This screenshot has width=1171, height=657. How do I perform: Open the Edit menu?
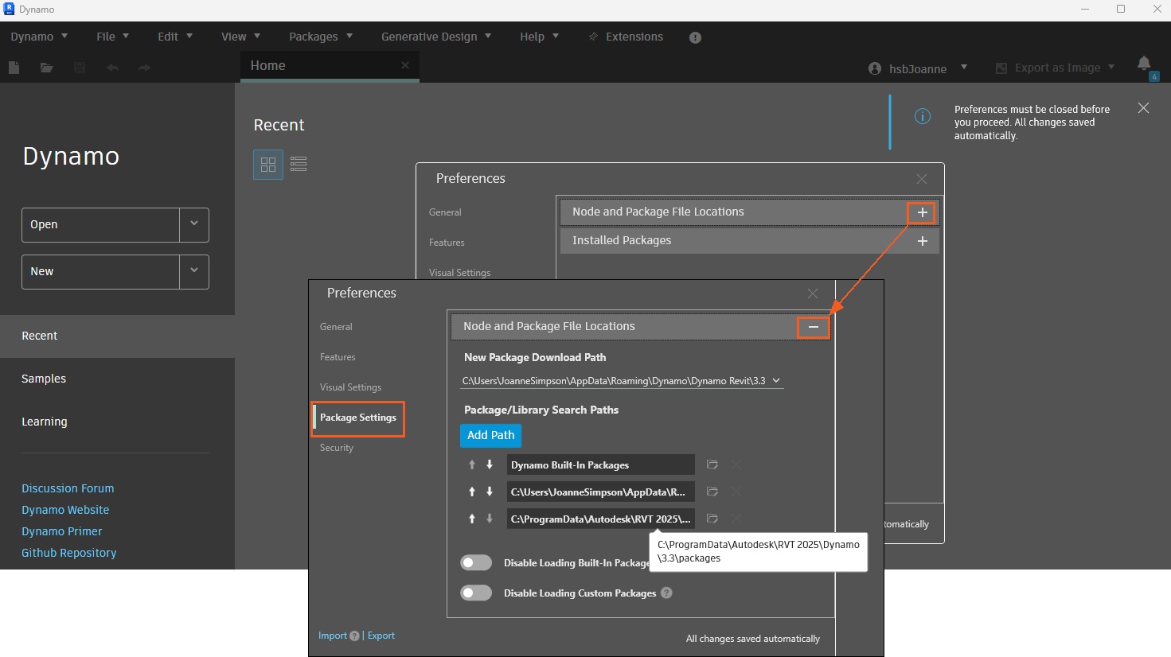[x=175, y=37]
